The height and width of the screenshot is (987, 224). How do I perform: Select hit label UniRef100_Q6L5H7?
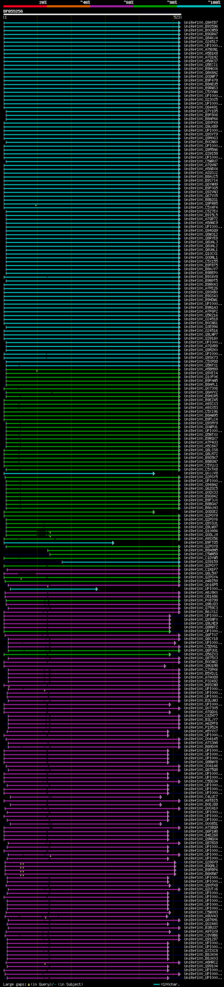point(201,573)
